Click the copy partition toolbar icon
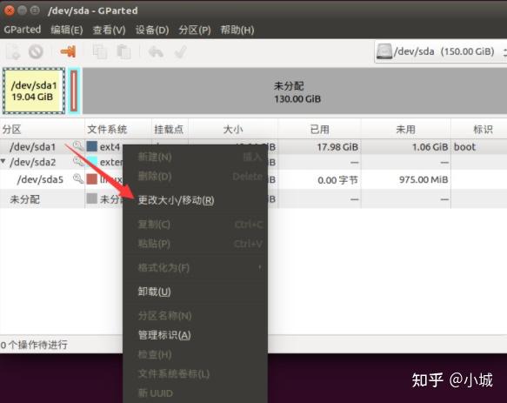The image size is (507, 403). 100,52
